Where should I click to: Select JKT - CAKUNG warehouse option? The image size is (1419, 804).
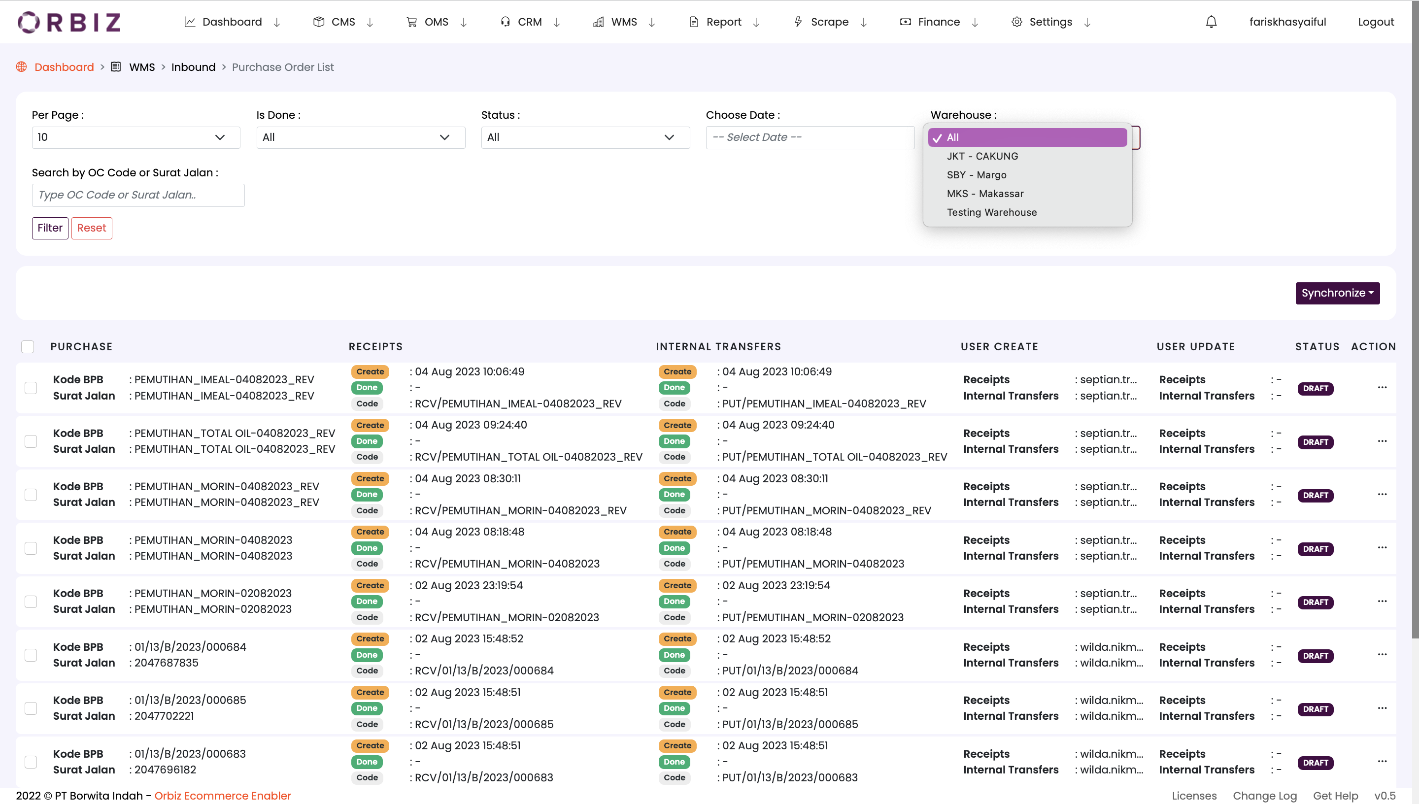pos(1027,156)
